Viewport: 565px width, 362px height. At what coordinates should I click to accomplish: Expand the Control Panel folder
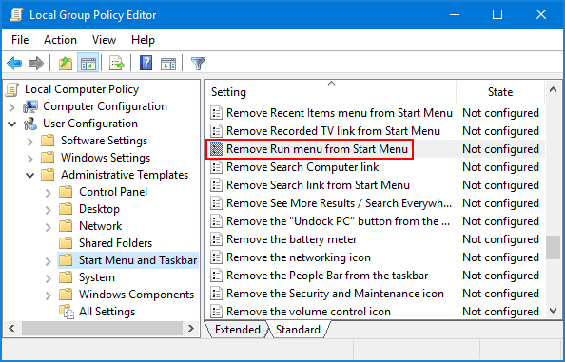(48, 193)
